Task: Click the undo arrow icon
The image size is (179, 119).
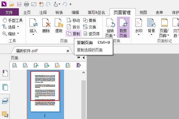Action: 65,4
